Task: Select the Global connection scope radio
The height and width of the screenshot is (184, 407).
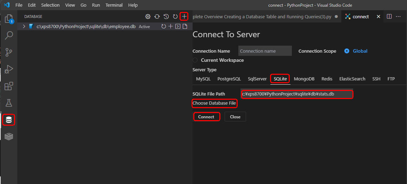Action: point(347,51)
